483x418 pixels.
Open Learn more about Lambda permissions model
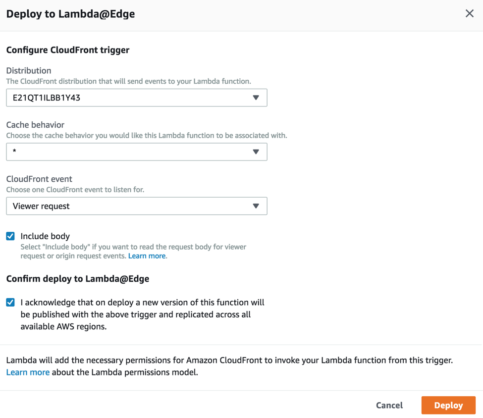(x=28, y=372)
